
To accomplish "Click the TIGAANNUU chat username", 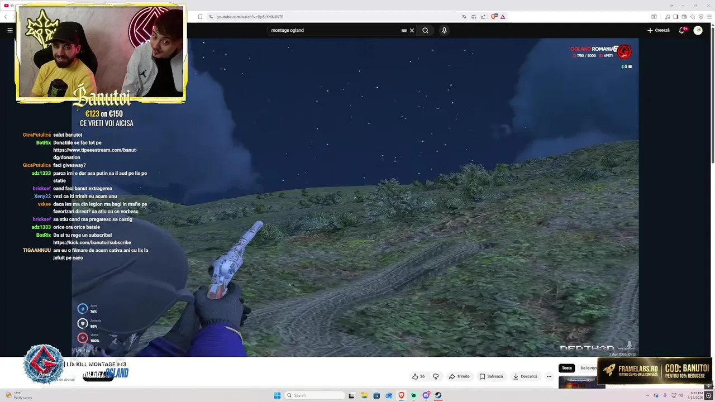I will 37,250.
